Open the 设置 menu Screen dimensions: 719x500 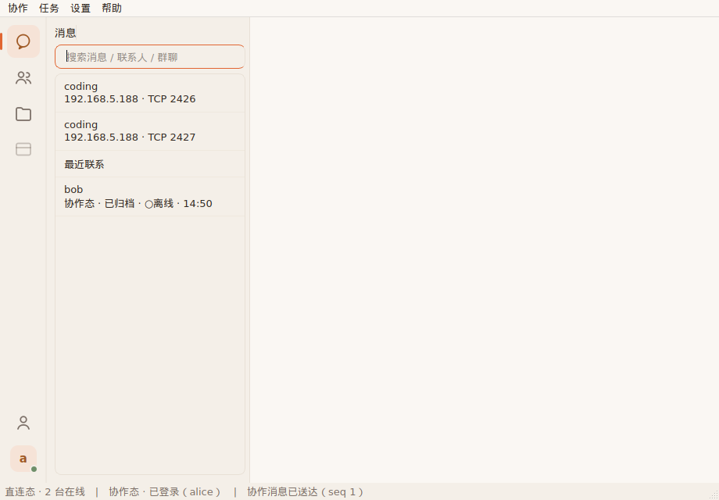[x=80, y=9]
